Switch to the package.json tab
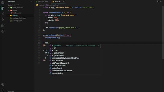 point(42,2)
